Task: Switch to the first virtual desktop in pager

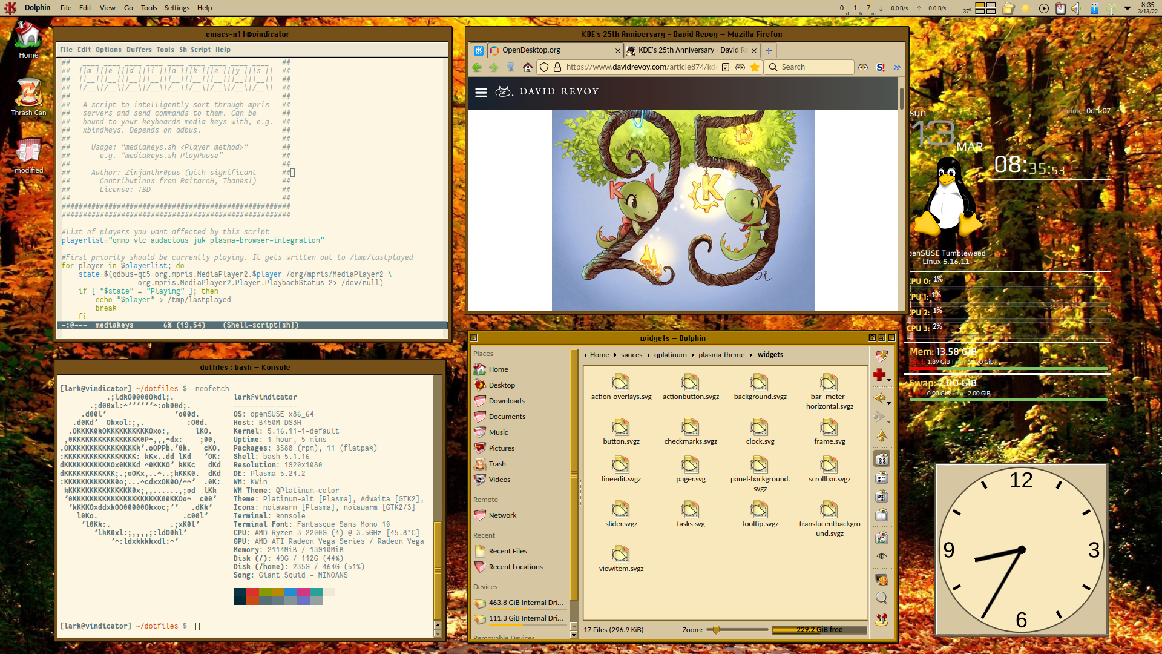Action: [979, 4]
